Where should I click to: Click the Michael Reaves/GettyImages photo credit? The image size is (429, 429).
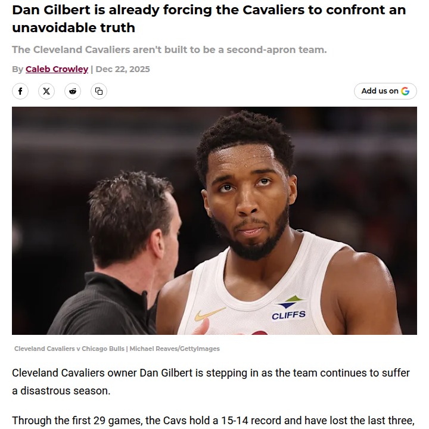(x=175, y=349)
